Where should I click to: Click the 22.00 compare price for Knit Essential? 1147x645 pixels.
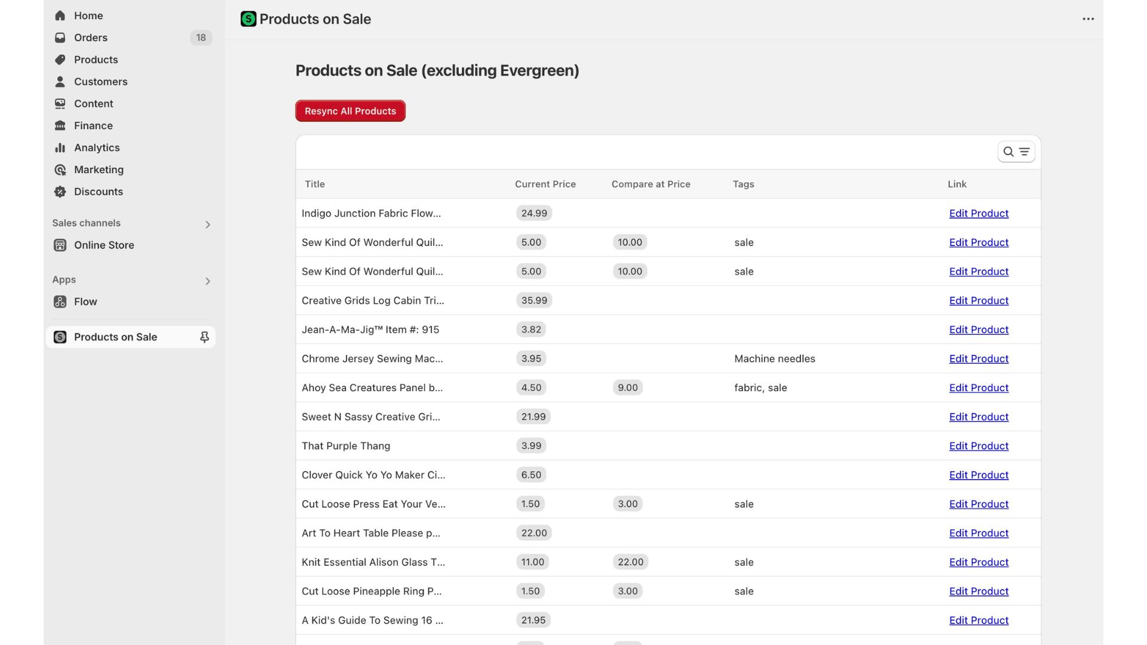pos(631,562)
